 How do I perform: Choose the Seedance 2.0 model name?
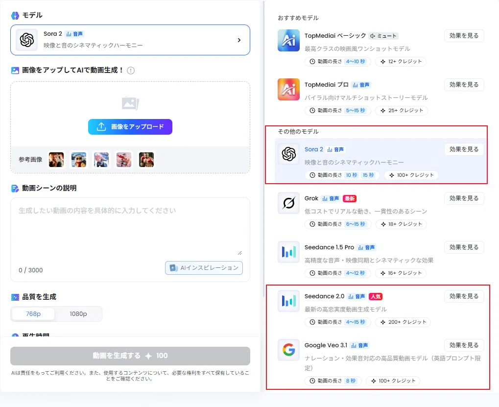[324, 296]
